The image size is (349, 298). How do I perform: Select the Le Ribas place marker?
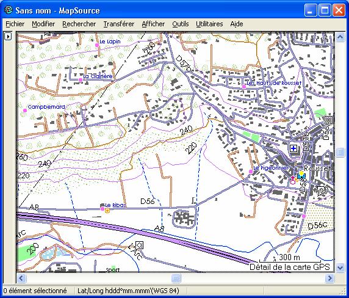[102, 209]
